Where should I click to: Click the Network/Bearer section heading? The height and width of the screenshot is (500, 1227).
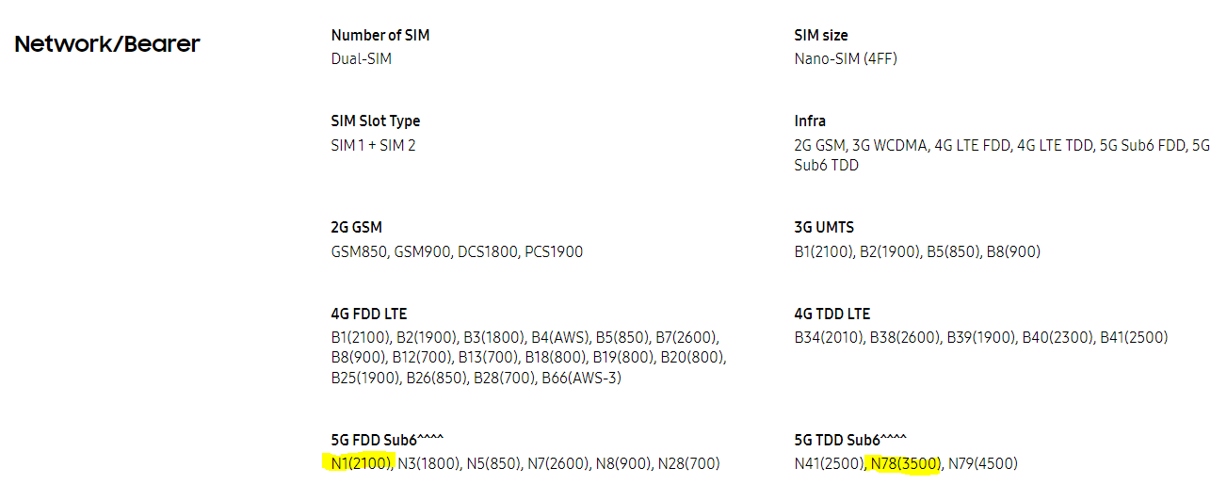pos(107,44)
